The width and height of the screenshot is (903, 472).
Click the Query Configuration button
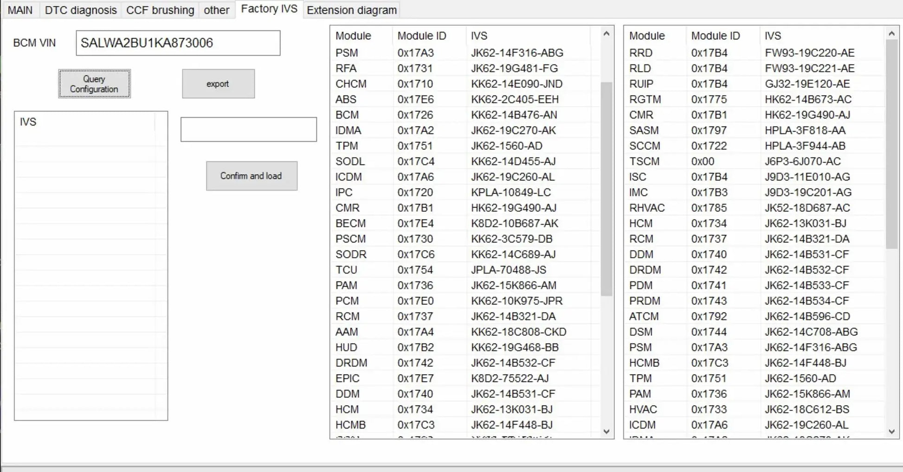pos(94,84)
